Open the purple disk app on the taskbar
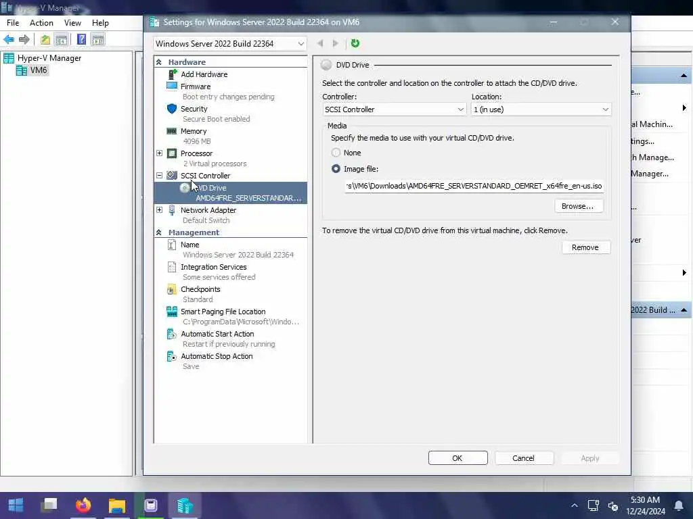693x519 pixels. 151,505
